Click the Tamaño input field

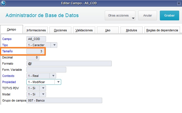point(35,51)
